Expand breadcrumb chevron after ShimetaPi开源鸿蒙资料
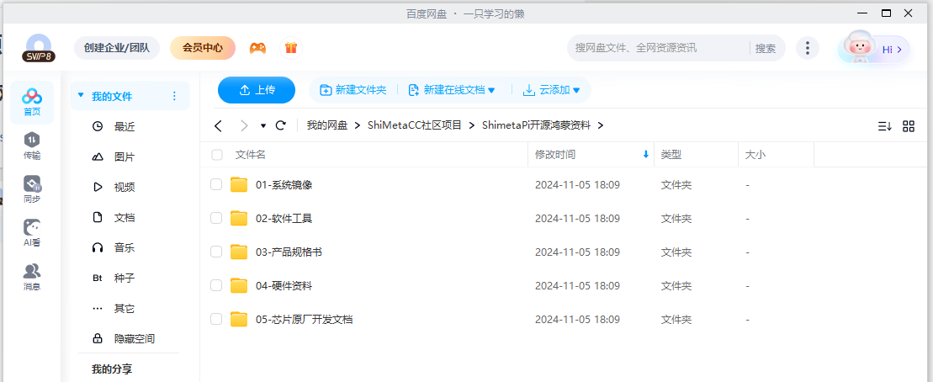Screen dimensions: 933x382 point(601,125)
